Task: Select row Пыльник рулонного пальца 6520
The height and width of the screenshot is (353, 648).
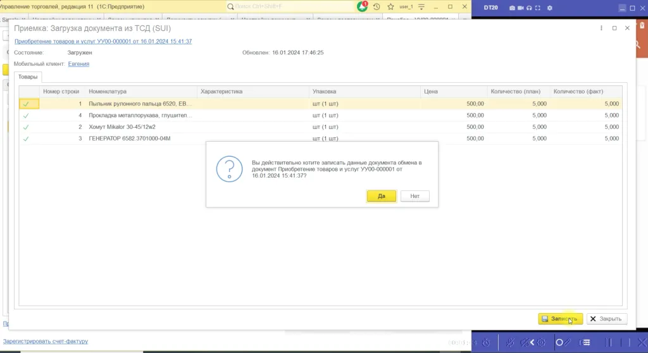Action: [x=320, y=104]
